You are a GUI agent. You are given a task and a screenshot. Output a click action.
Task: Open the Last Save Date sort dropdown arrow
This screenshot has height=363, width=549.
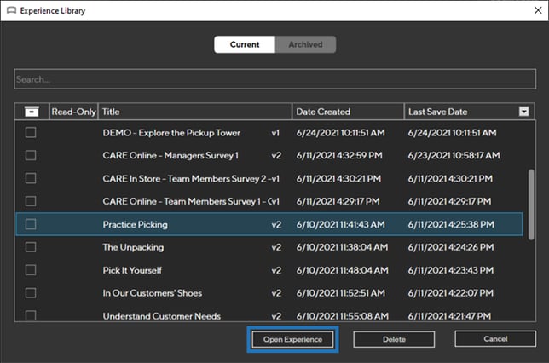[x=523, y=112]
